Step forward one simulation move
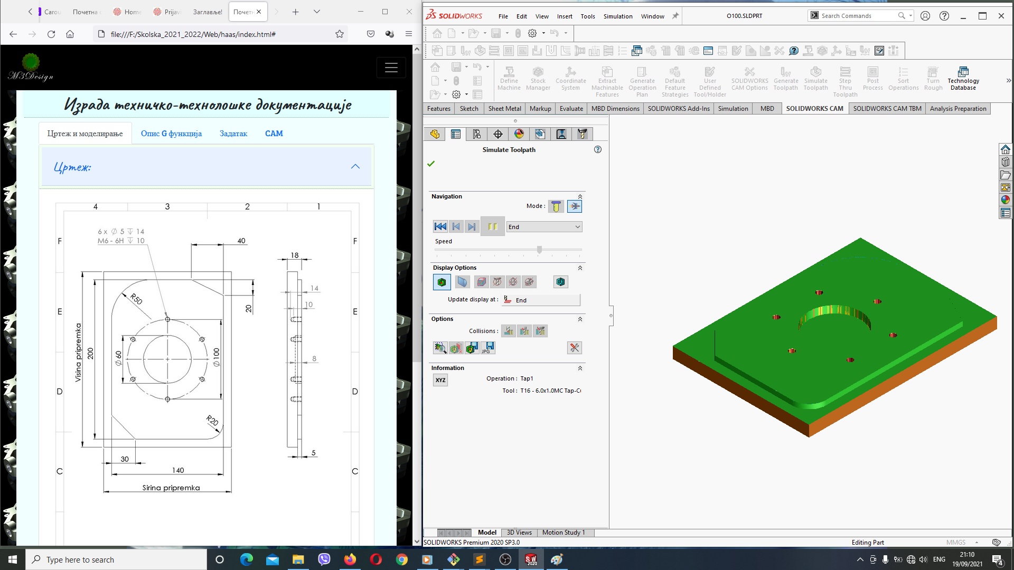The width and height of the screenshot is (1014, 570). pos(472,226)
